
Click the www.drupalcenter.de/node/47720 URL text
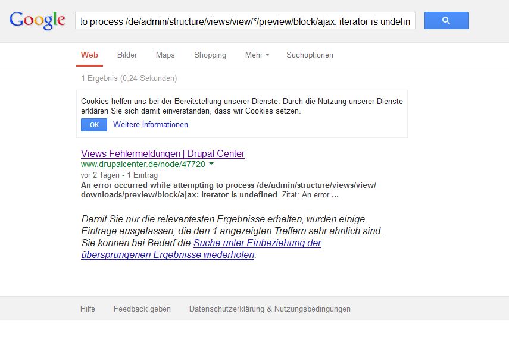(143, 164)
